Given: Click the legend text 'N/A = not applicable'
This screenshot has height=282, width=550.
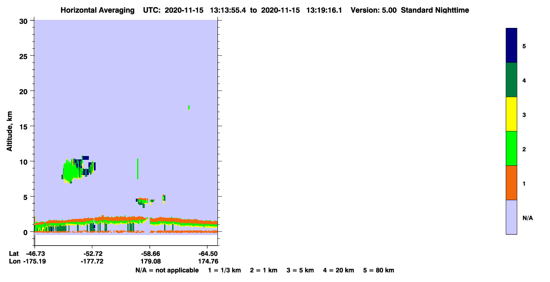Looking at the screenshot, I should point(167,270).
